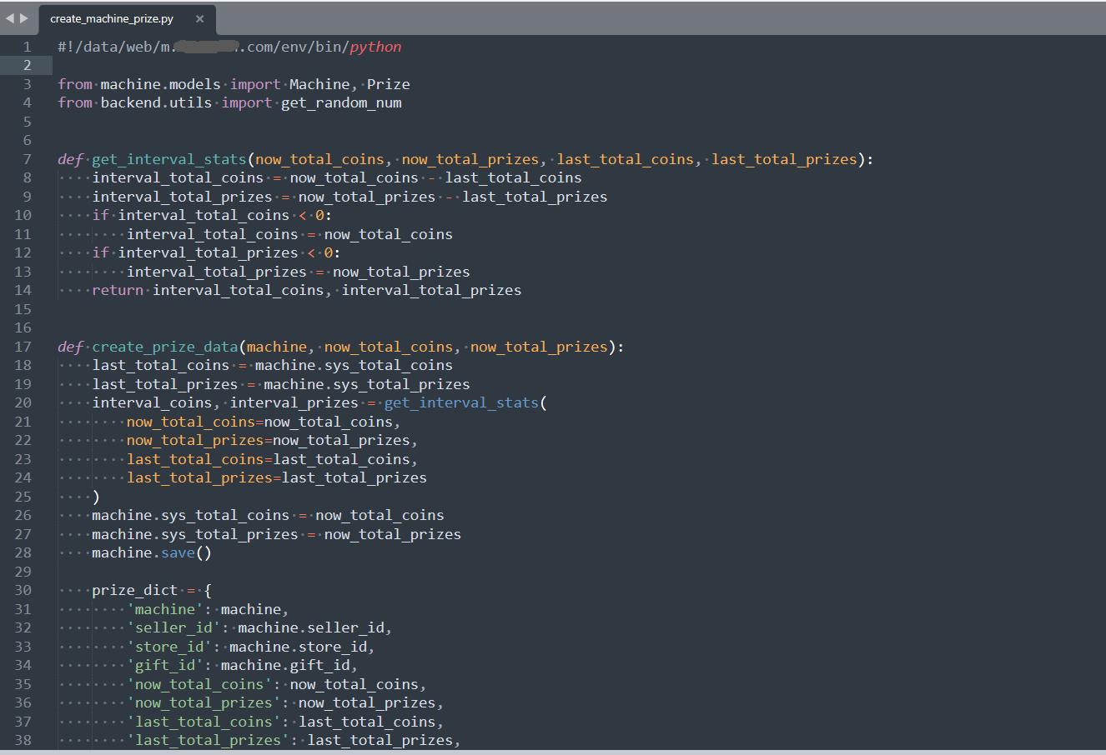Click the return keyword on line 14
1106x755 pixels.
(118, 290)
